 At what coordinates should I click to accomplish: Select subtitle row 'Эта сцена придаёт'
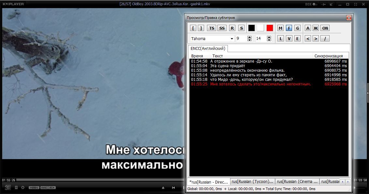269,66
